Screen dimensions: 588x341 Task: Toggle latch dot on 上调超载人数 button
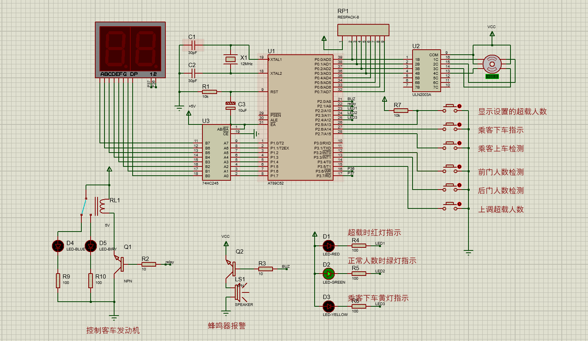[x=459, y=204]
